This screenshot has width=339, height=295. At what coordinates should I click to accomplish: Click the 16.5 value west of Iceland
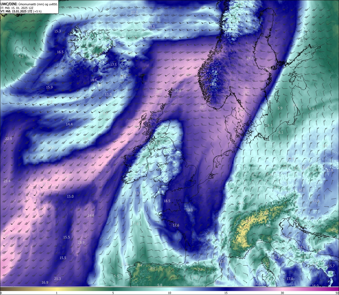[60, 52]
